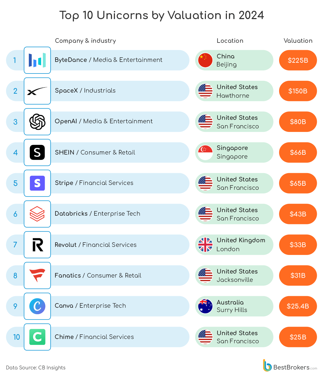The image size is (323, 378).
Task: Click the China flag icon
Action: [x=205, y=60]
